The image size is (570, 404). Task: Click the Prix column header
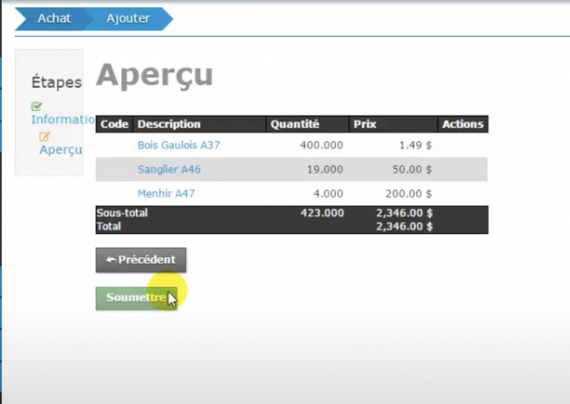(x=365, y=124)
